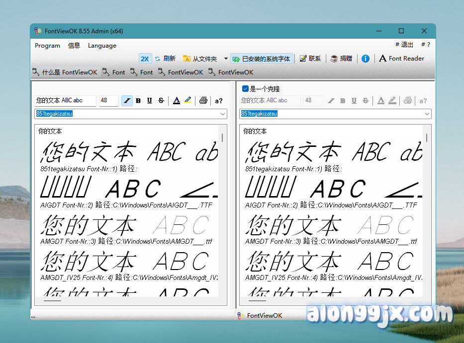Viewport: 464px width, 343px height.
Task: Launch Font Reader from the toolbar
Action: (x=401, y=59)
